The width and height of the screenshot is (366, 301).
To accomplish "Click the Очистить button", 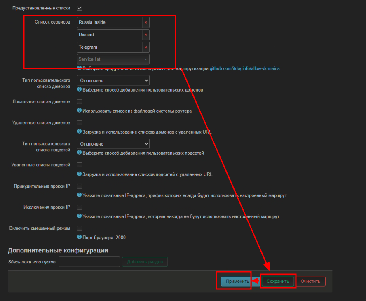I will point(310,282).
